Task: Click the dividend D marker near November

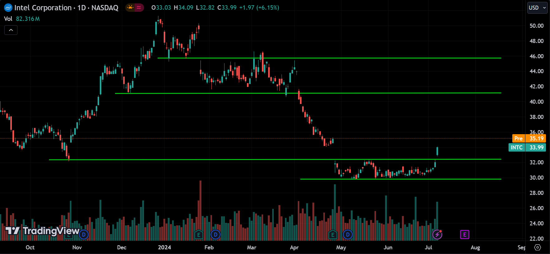Action: tap(84, 235)
